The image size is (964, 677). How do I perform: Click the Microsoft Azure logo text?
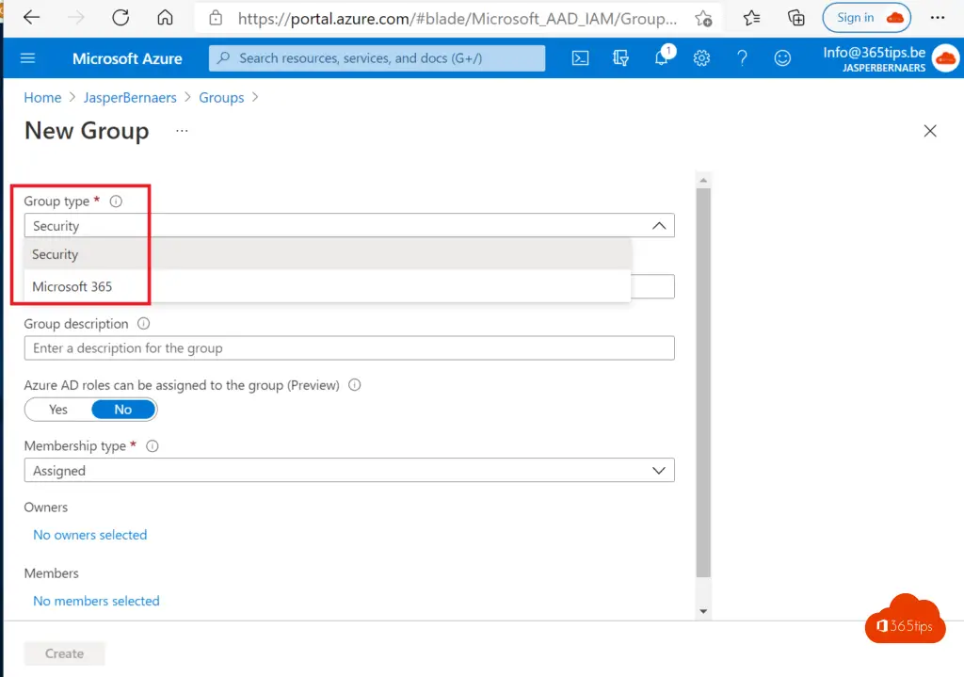[x=127, y=58]
